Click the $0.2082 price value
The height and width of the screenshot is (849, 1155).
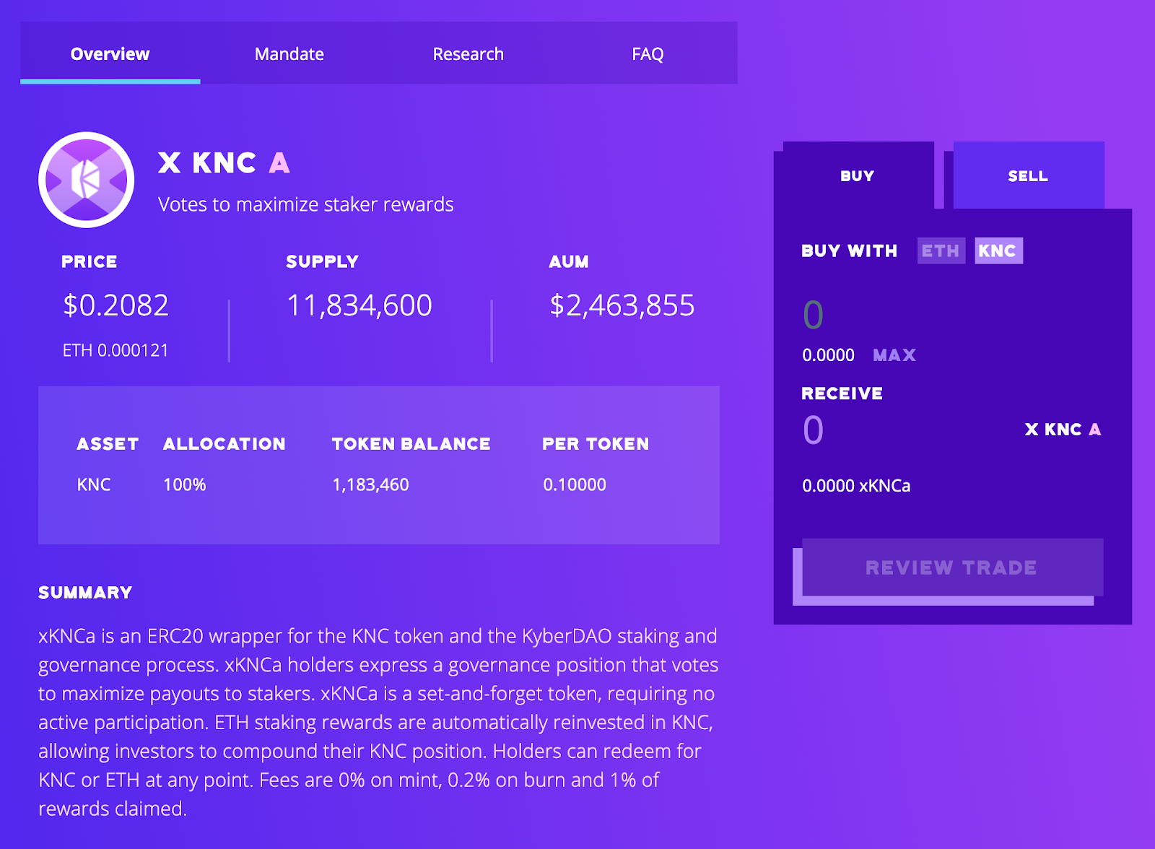[x=116, y=305]
